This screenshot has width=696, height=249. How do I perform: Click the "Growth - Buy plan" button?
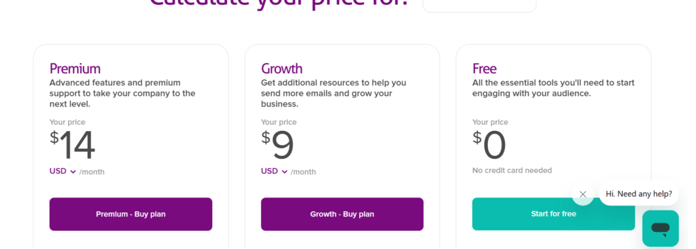(x=343, y=214)
